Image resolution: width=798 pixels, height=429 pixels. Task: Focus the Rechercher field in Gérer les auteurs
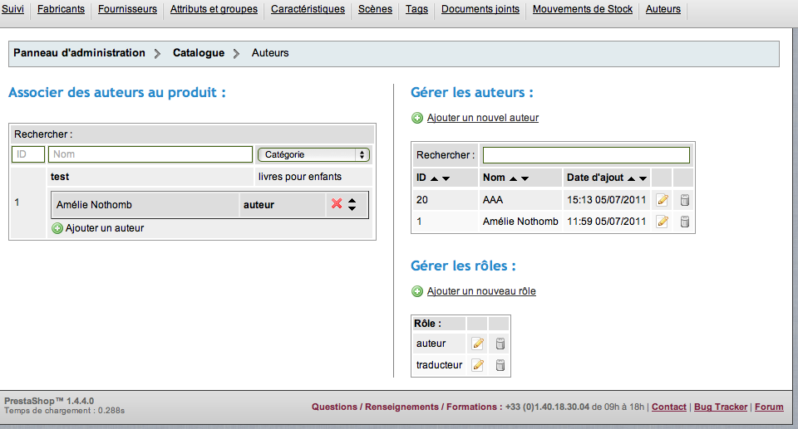(586, 155)
